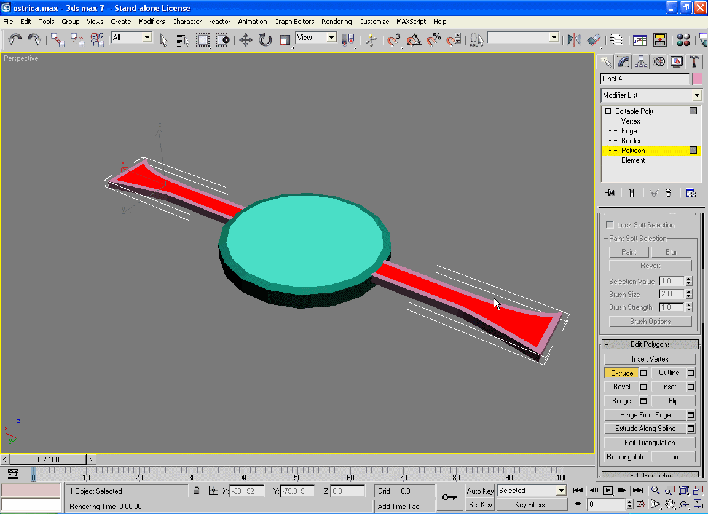Click the Bevel button
708x514 pixels.
click(621, 387)
